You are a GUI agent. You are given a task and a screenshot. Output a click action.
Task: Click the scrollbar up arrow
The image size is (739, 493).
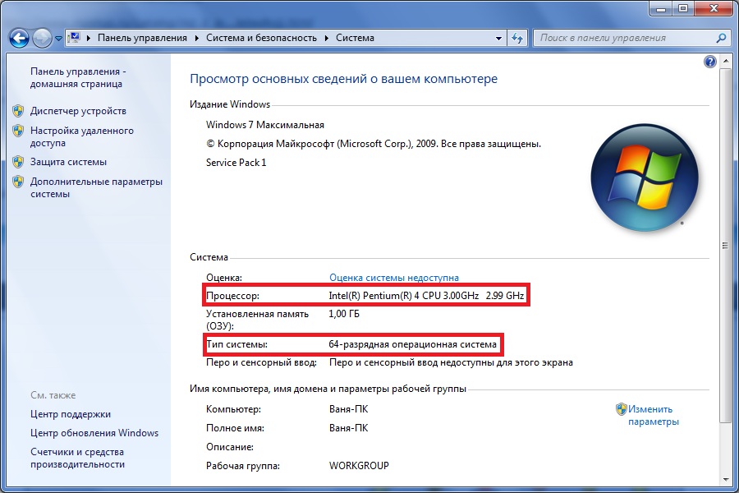[725, 62]
